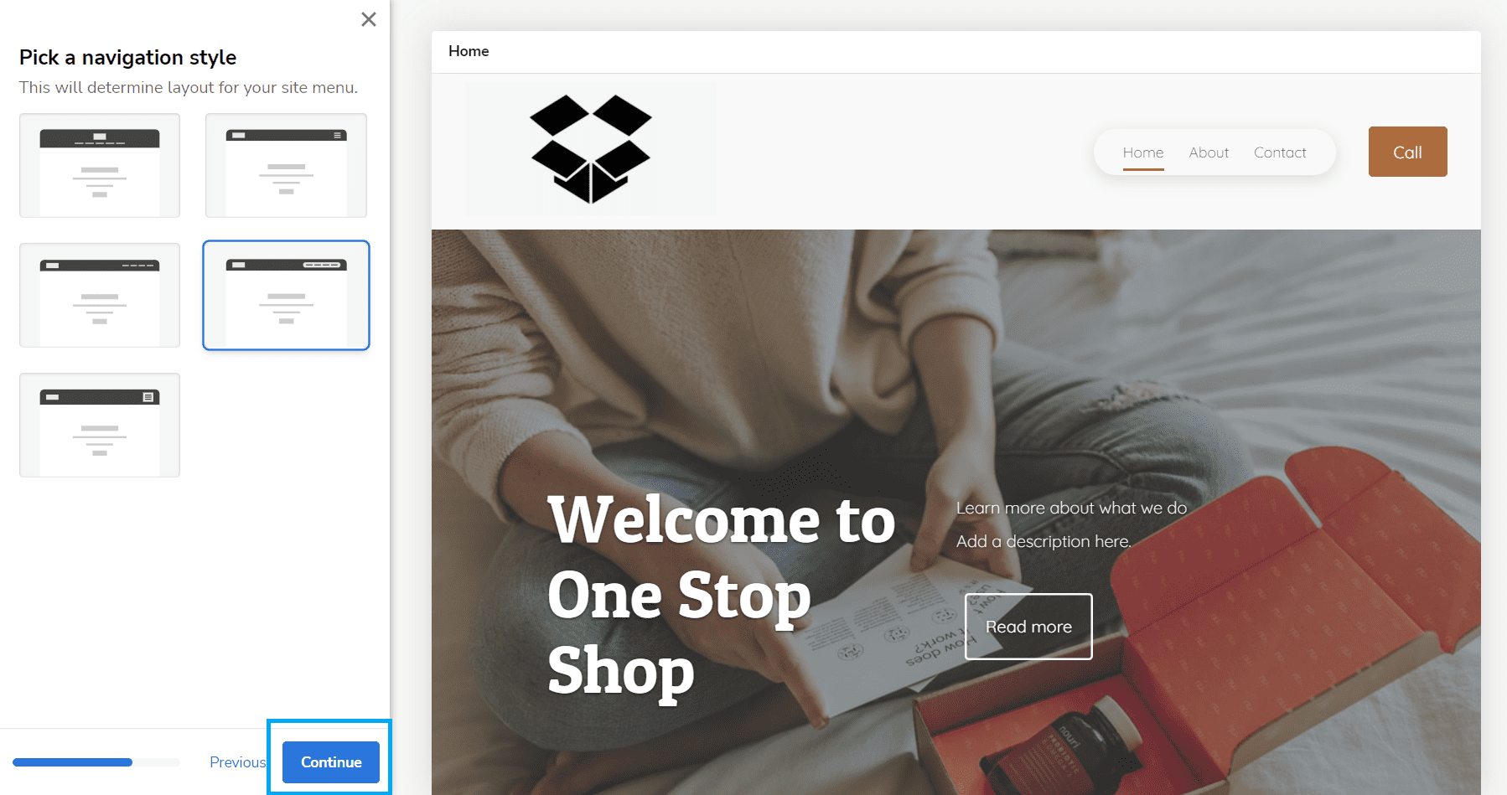Click the Add a description here text
The width and height of the screenshot is (1507, 795).
pyautogui.click(x=1044, y=541)
